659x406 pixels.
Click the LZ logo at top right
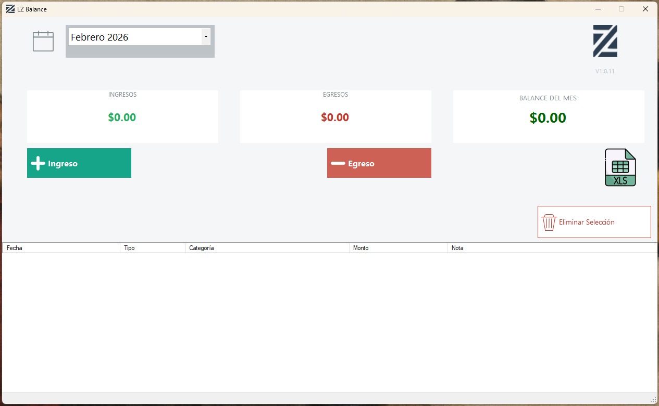click(605, 41)
